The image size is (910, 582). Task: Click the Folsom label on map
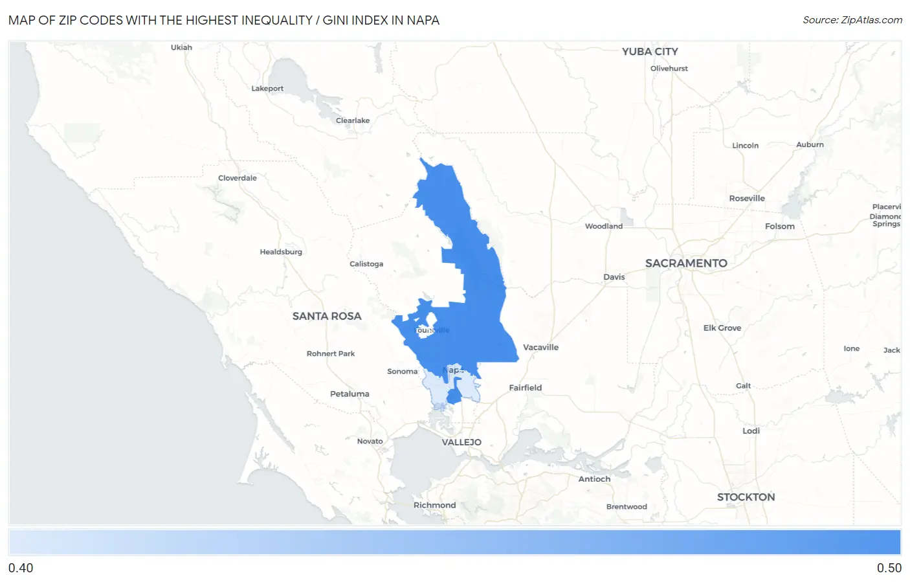coord(780,227)
